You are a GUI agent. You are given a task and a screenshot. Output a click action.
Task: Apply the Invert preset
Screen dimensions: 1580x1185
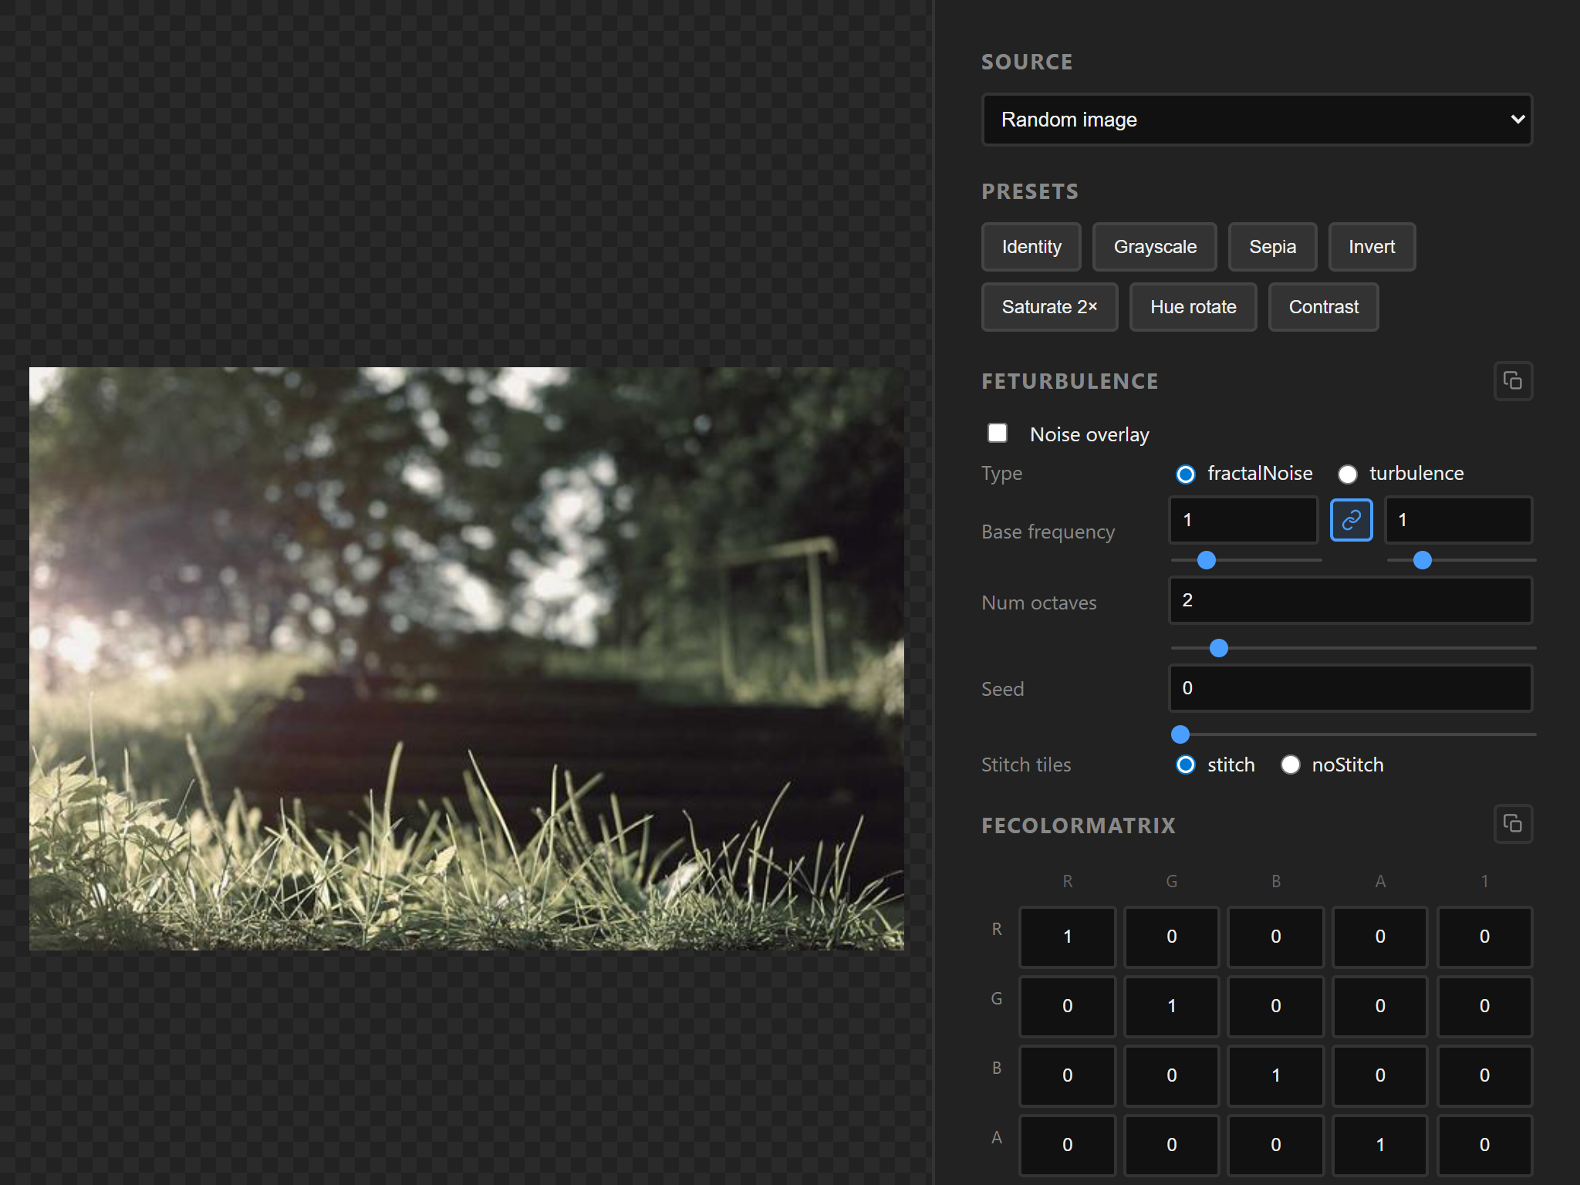(x=1372, y=247)
